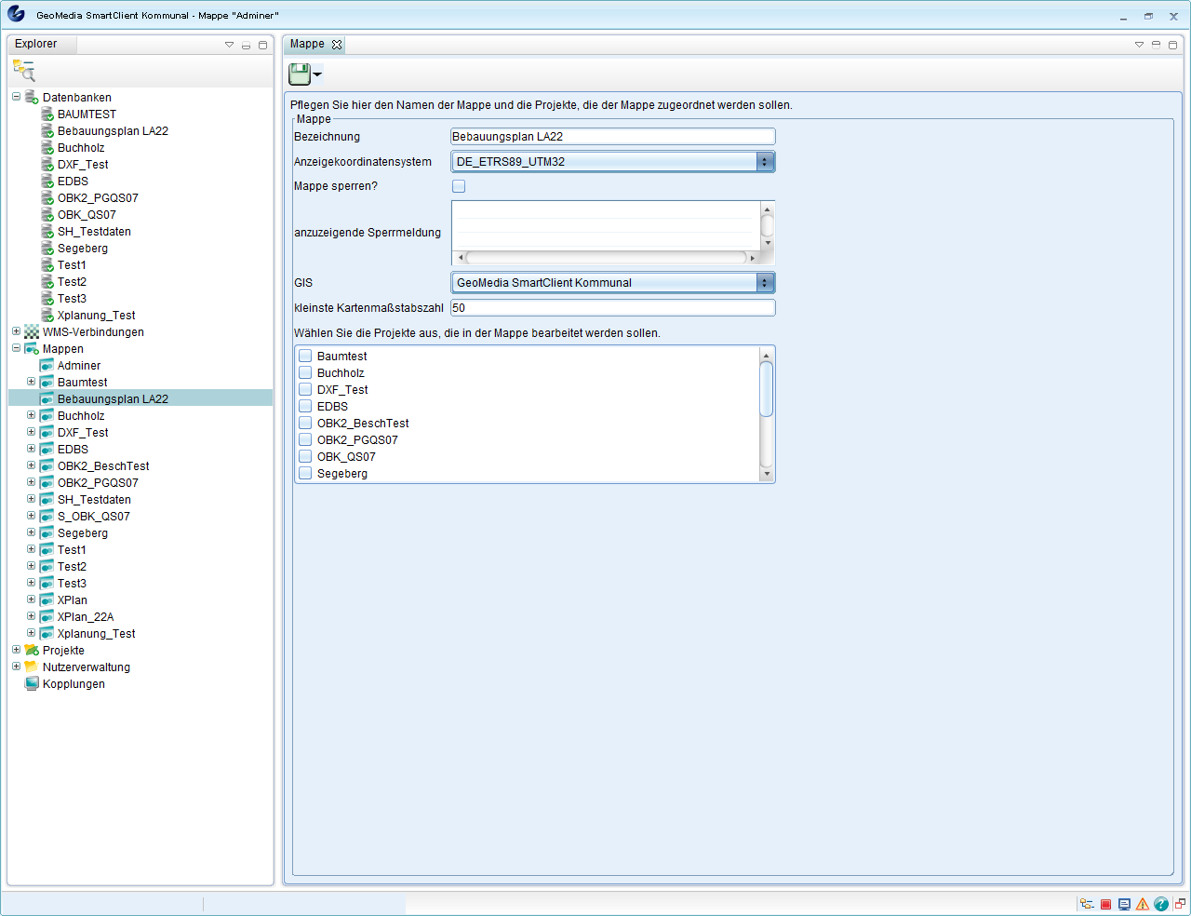Viewport: 1191px width, 916px height.
Task: Close the Mappe tab with X icon
Action: tap(337, 44)
